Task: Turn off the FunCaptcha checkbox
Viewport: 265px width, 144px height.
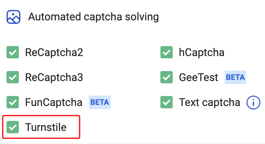Action: pos(13,102)
